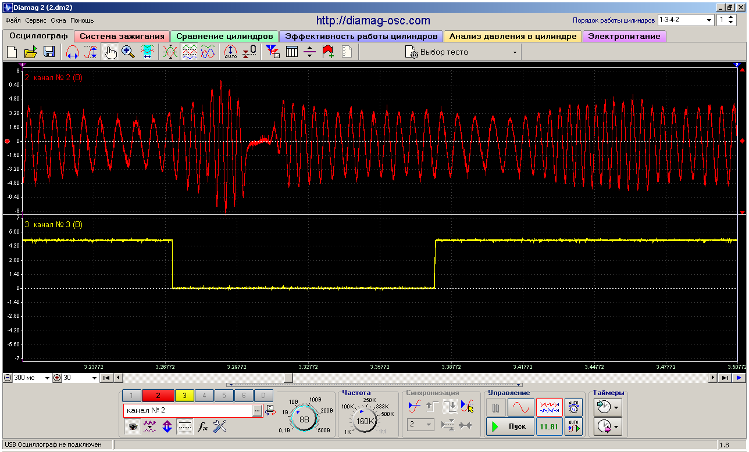Switch to the Осциллограф tab

pos(38,35)
